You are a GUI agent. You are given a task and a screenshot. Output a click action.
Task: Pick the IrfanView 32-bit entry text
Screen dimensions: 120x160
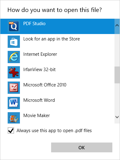pyautogui.click(x=39, y=70)
